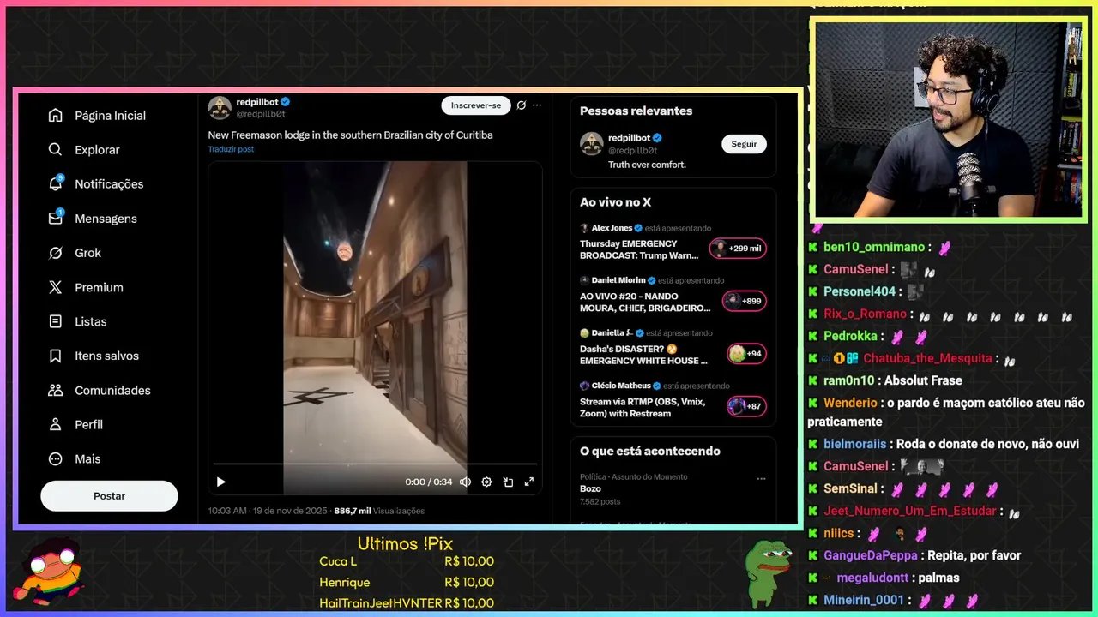Screen dimensions: 1098x617
Task: Open Página Inicial home icon
Action: 56,116
